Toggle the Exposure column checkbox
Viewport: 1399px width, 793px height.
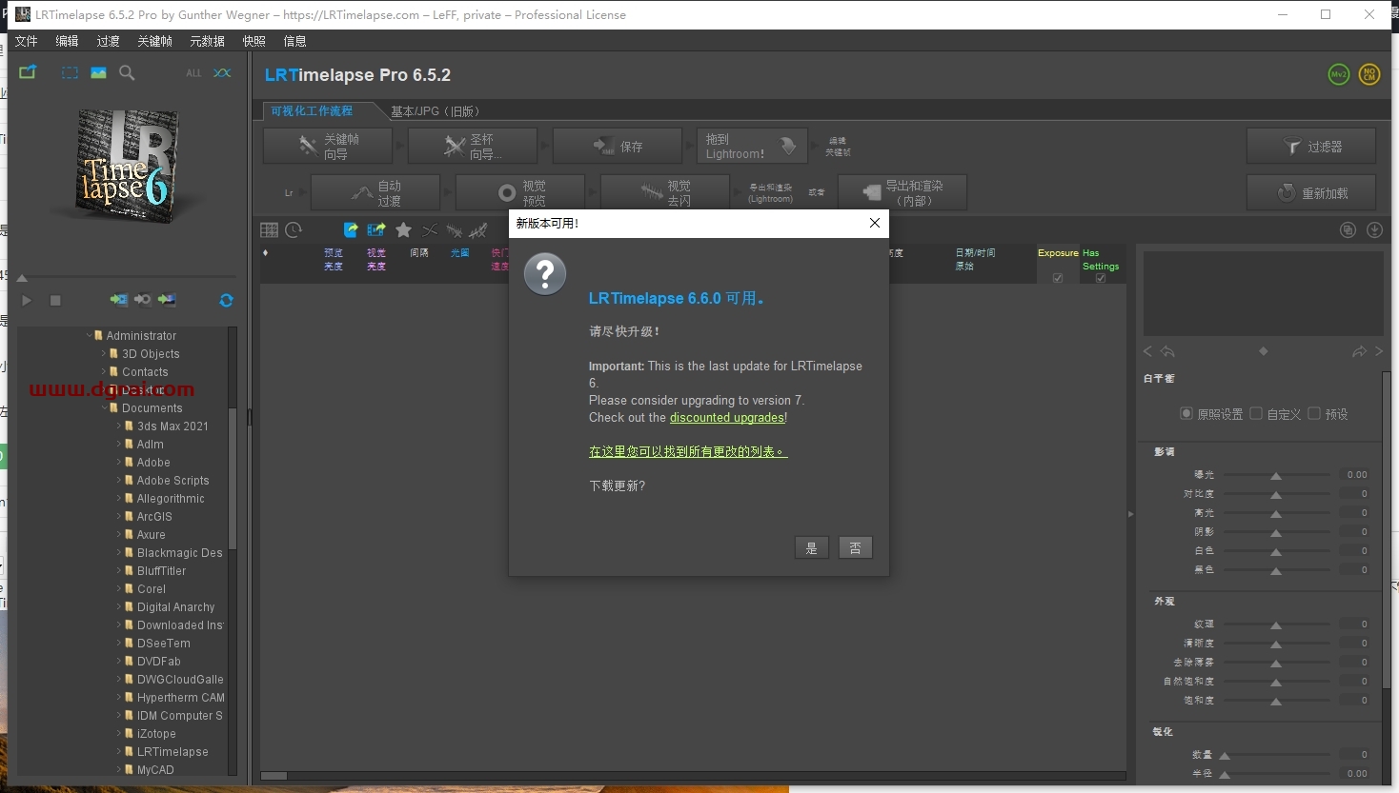pos(1058,278)
